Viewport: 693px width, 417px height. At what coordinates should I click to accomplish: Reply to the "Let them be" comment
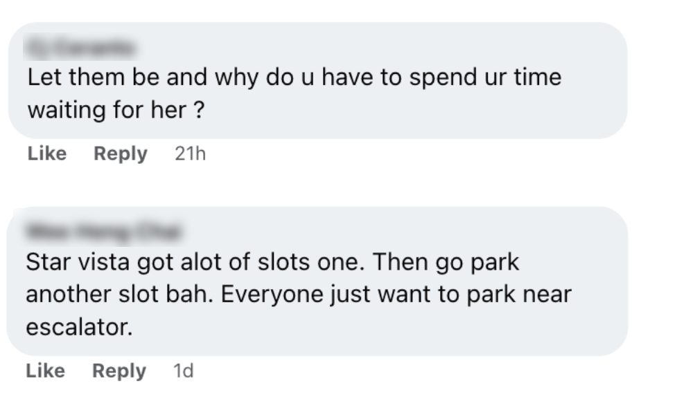121,154
